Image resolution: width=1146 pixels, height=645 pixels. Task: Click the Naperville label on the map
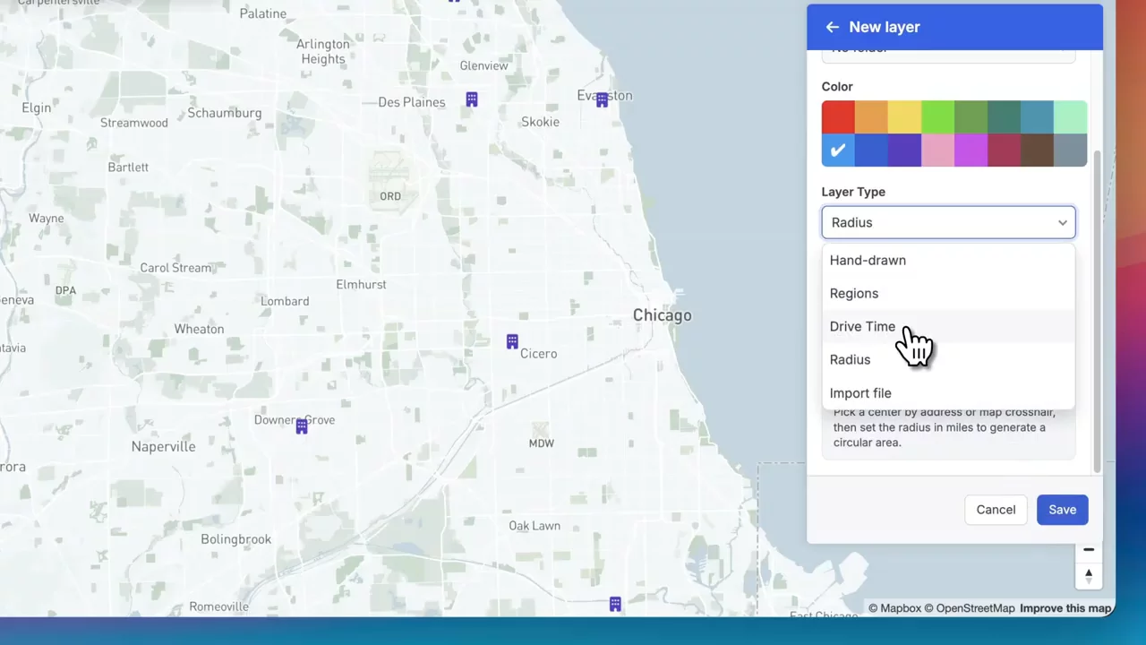163,446
